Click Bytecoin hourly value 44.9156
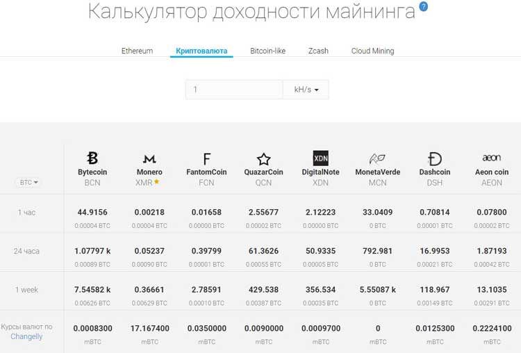Screen dimensions: 521x353 (92, 212)
